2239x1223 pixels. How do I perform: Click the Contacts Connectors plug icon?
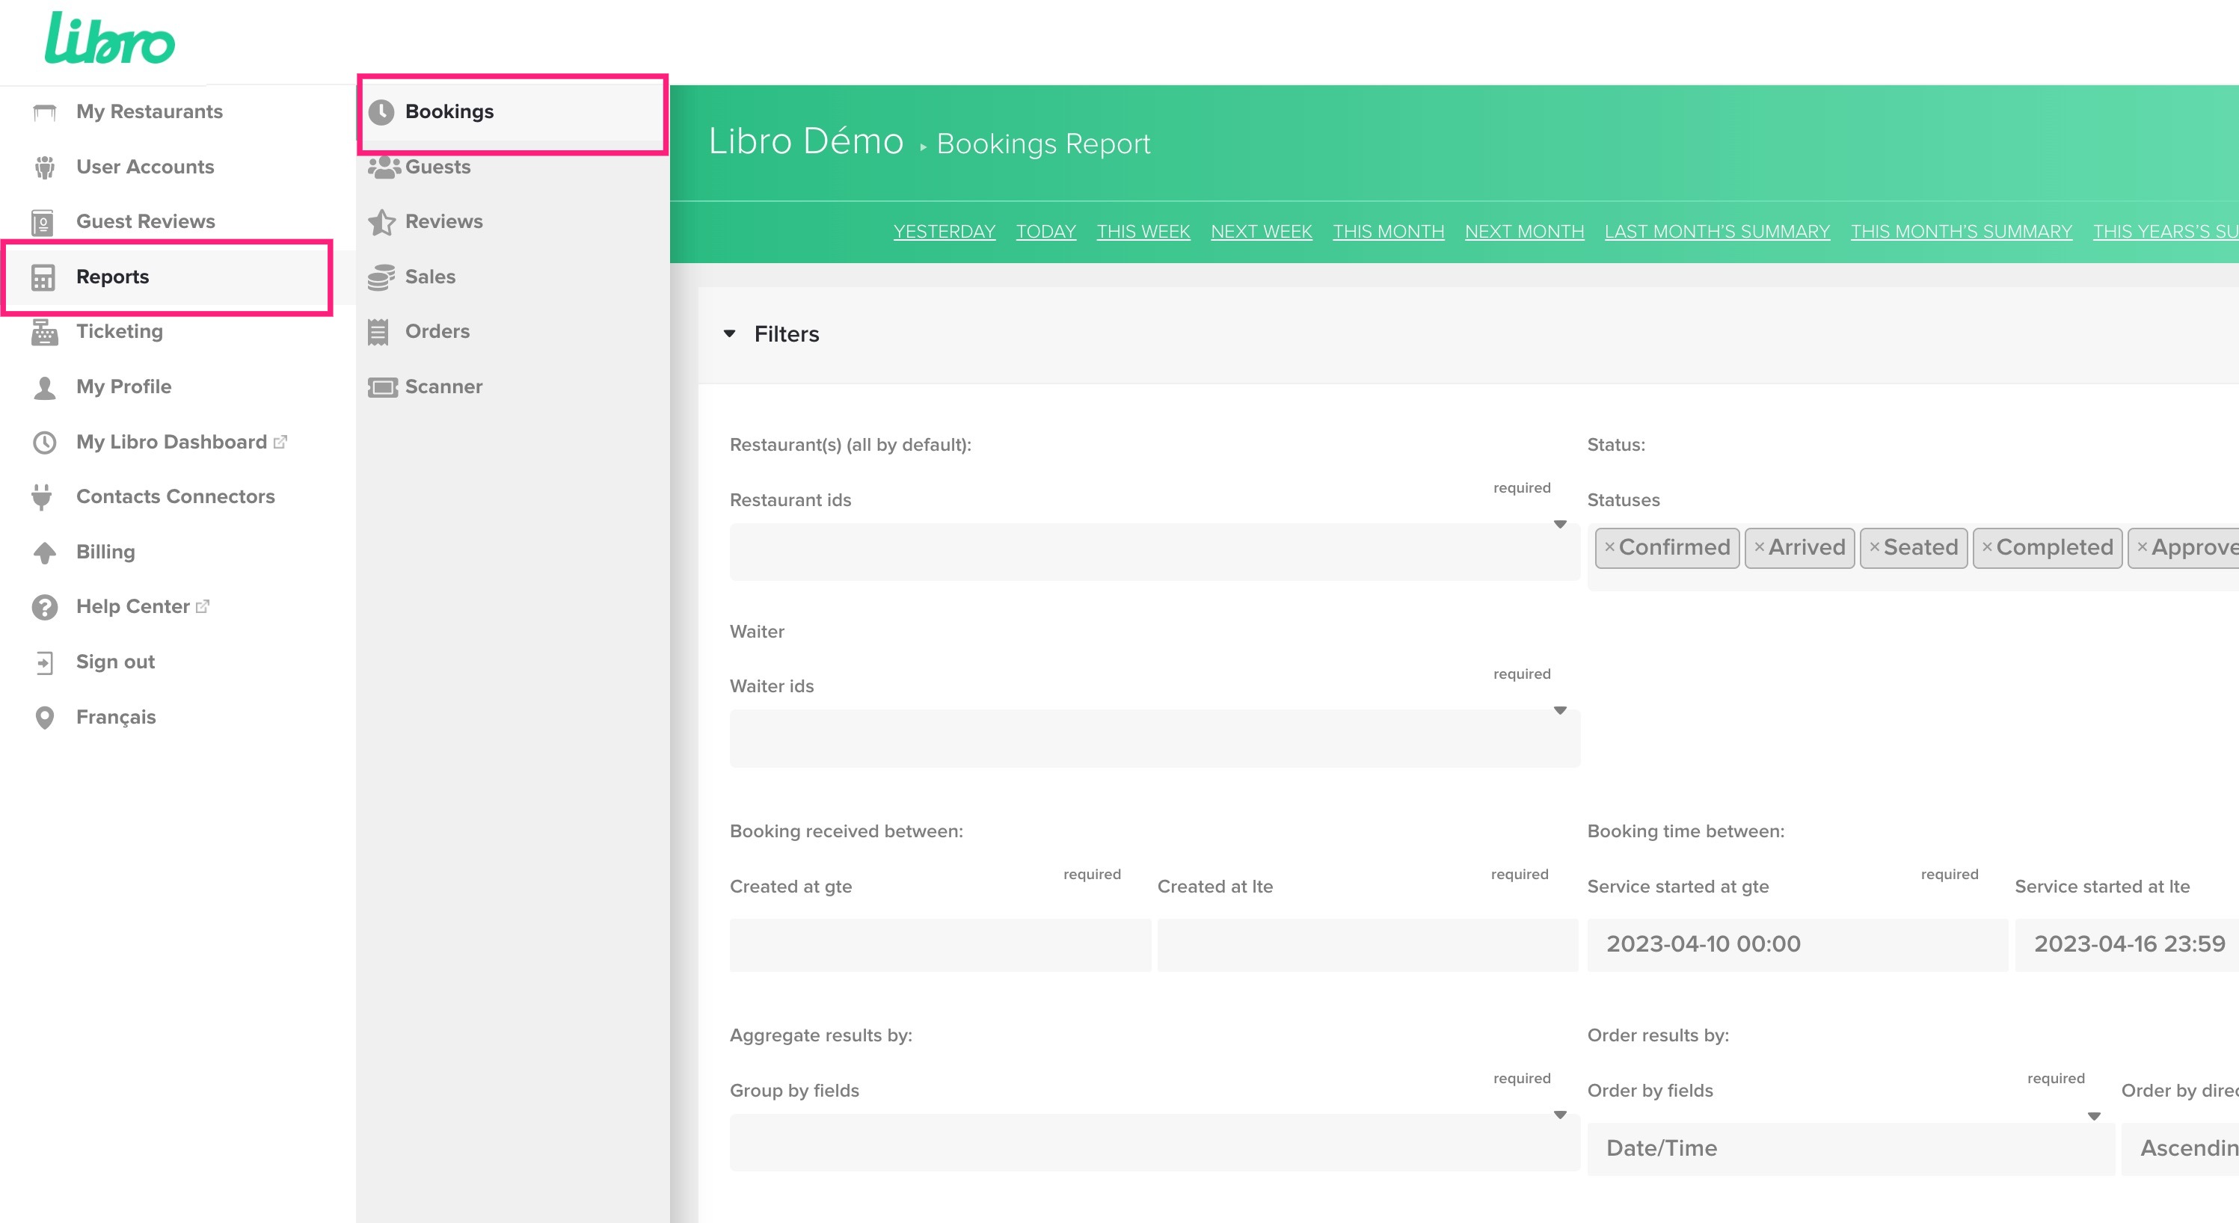tap(42, 497)
